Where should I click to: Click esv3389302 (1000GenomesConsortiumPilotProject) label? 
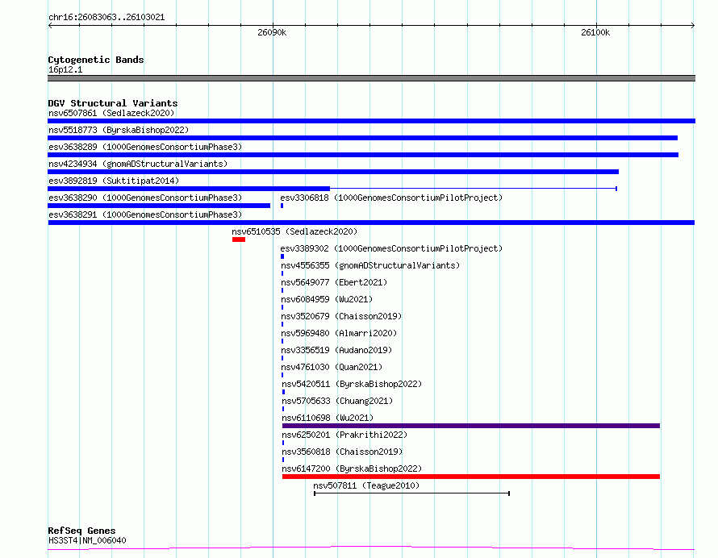391,248
